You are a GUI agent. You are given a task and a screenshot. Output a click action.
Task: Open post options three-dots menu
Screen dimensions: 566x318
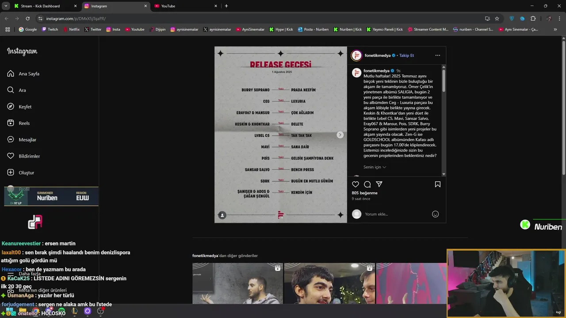pos(438,55)
